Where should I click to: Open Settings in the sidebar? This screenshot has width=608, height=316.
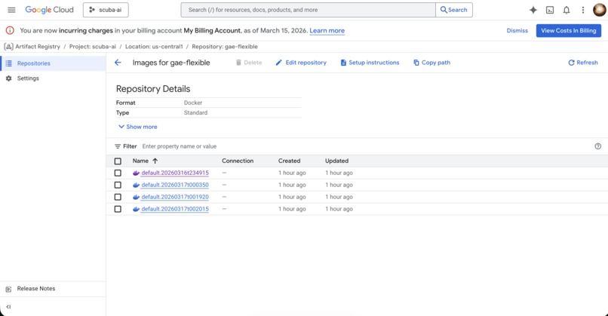pyautogui.click(x=53, y=78)
